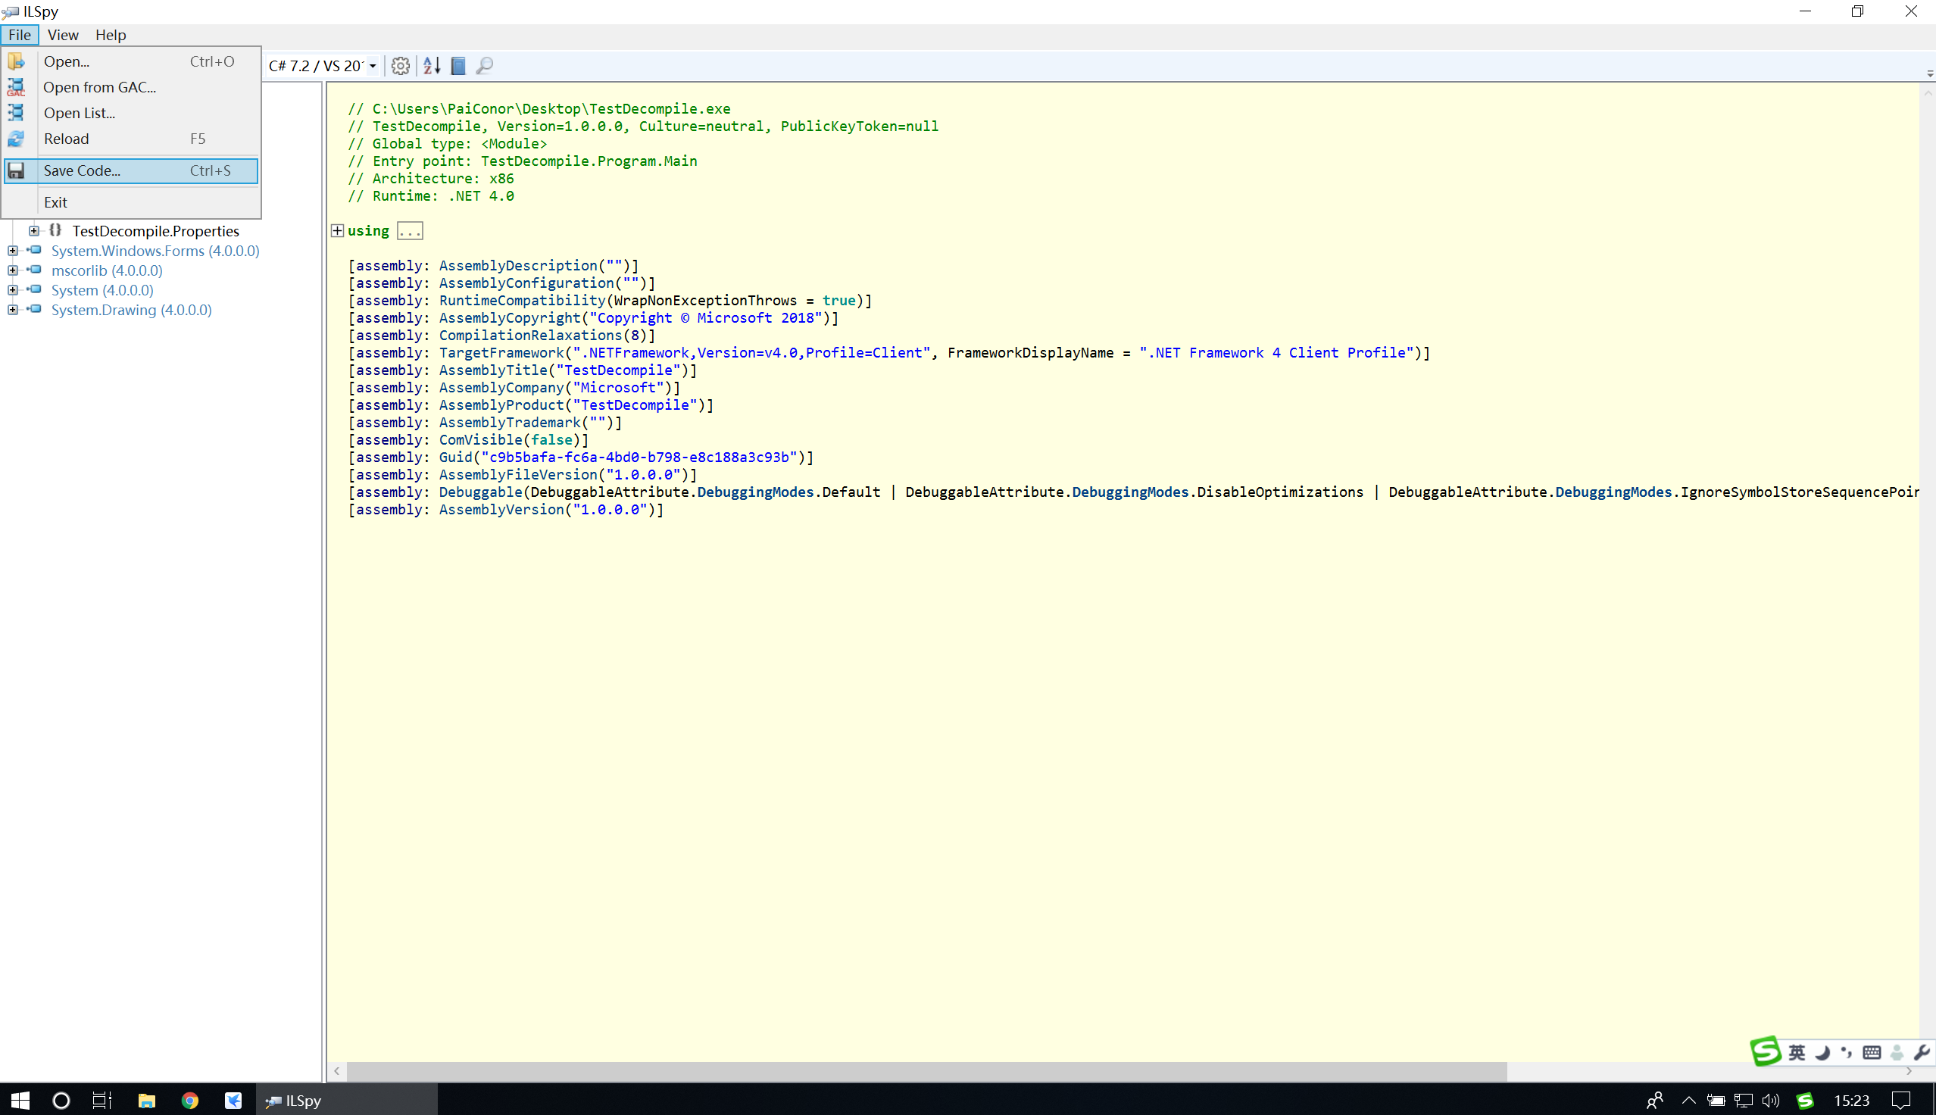Click the Guid attribute in code
Viewport: 1936px width, 1115px height.
[455, 458]
